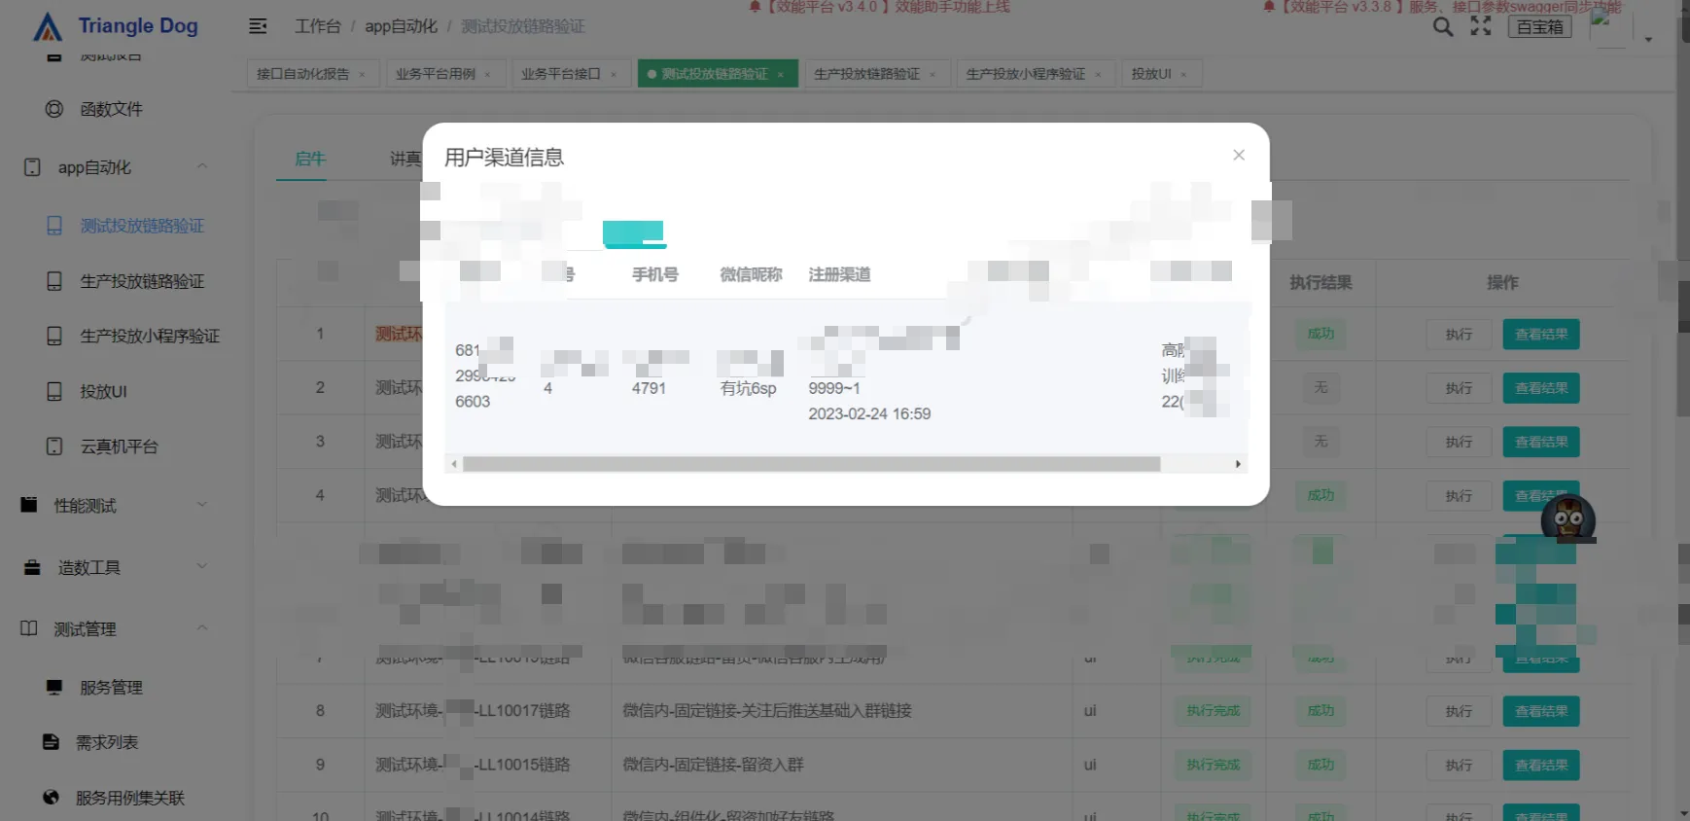1690x821 pixels.
Task: Click the 性能测试 folder icon
Action: (x=29, y=505)
